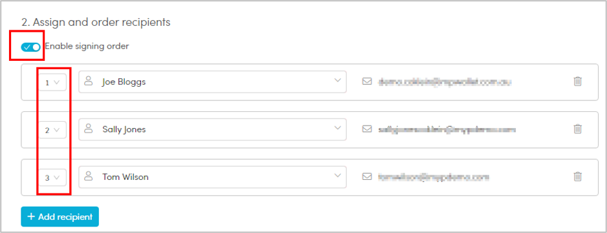Click the person icon beside Joe Bloggs
The height and width of the screenshot is (233, 607).
tap(89, 81)
